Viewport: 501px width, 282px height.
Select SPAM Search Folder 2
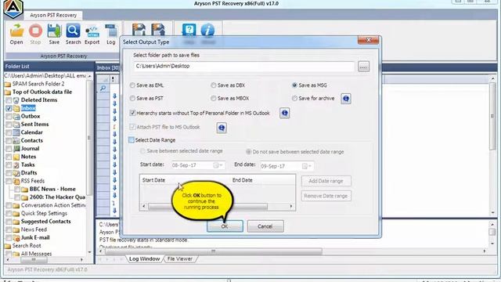(x=38, y=84)
